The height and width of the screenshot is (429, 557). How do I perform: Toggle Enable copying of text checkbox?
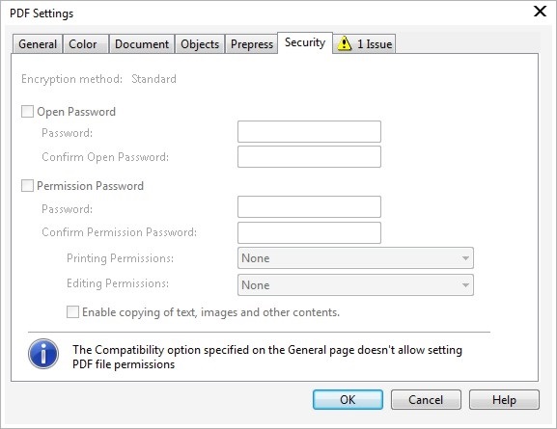coord(72,312)
